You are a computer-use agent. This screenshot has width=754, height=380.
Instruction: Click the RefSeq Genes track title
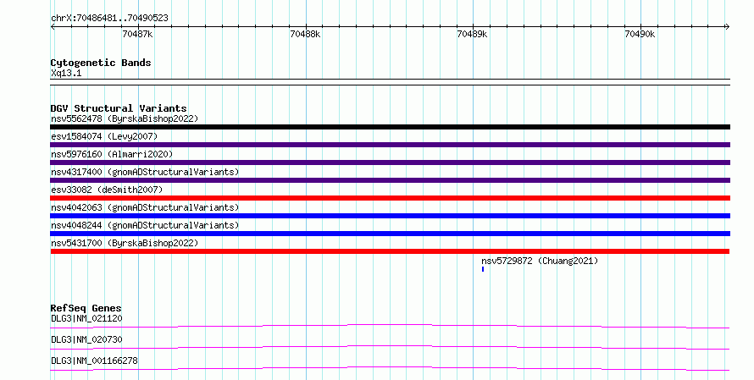pyautogui.click(x=86, y=308)
